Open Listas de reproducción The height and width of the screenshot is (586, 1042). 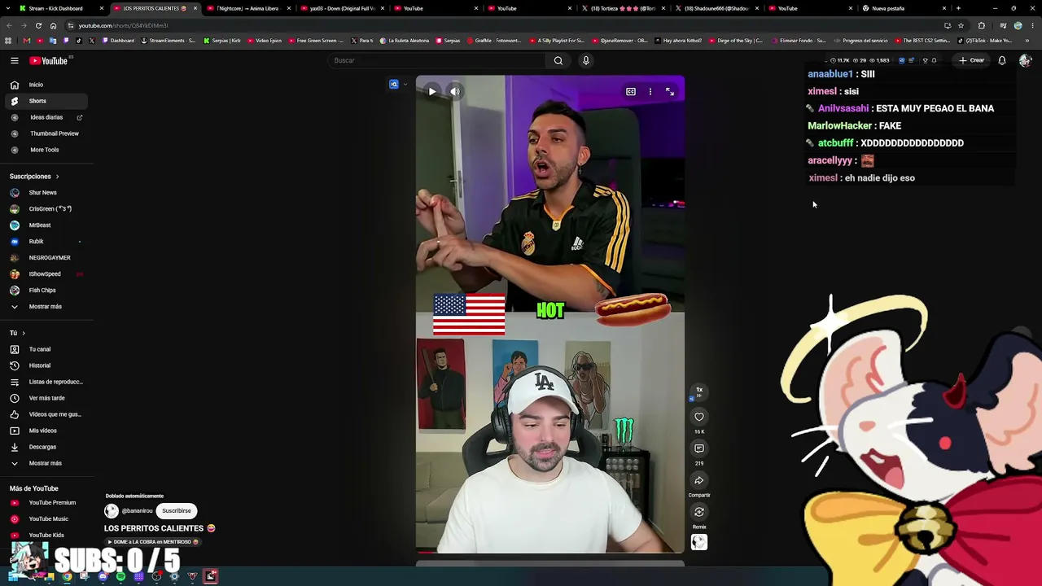click(46, 382)
